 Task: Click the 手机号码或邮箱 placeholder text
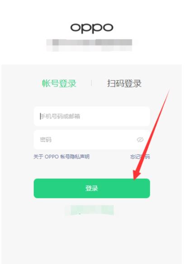[x=61, y=116]
